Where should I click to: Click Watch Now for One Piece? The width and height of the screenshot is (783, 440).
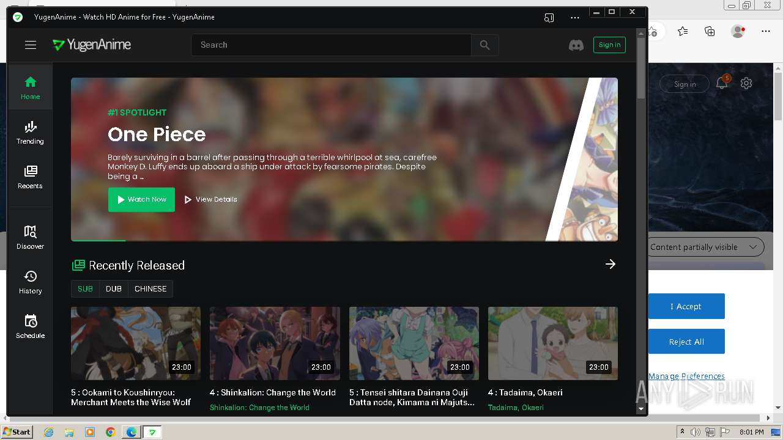pyautogui.click(x=141, y=199)
